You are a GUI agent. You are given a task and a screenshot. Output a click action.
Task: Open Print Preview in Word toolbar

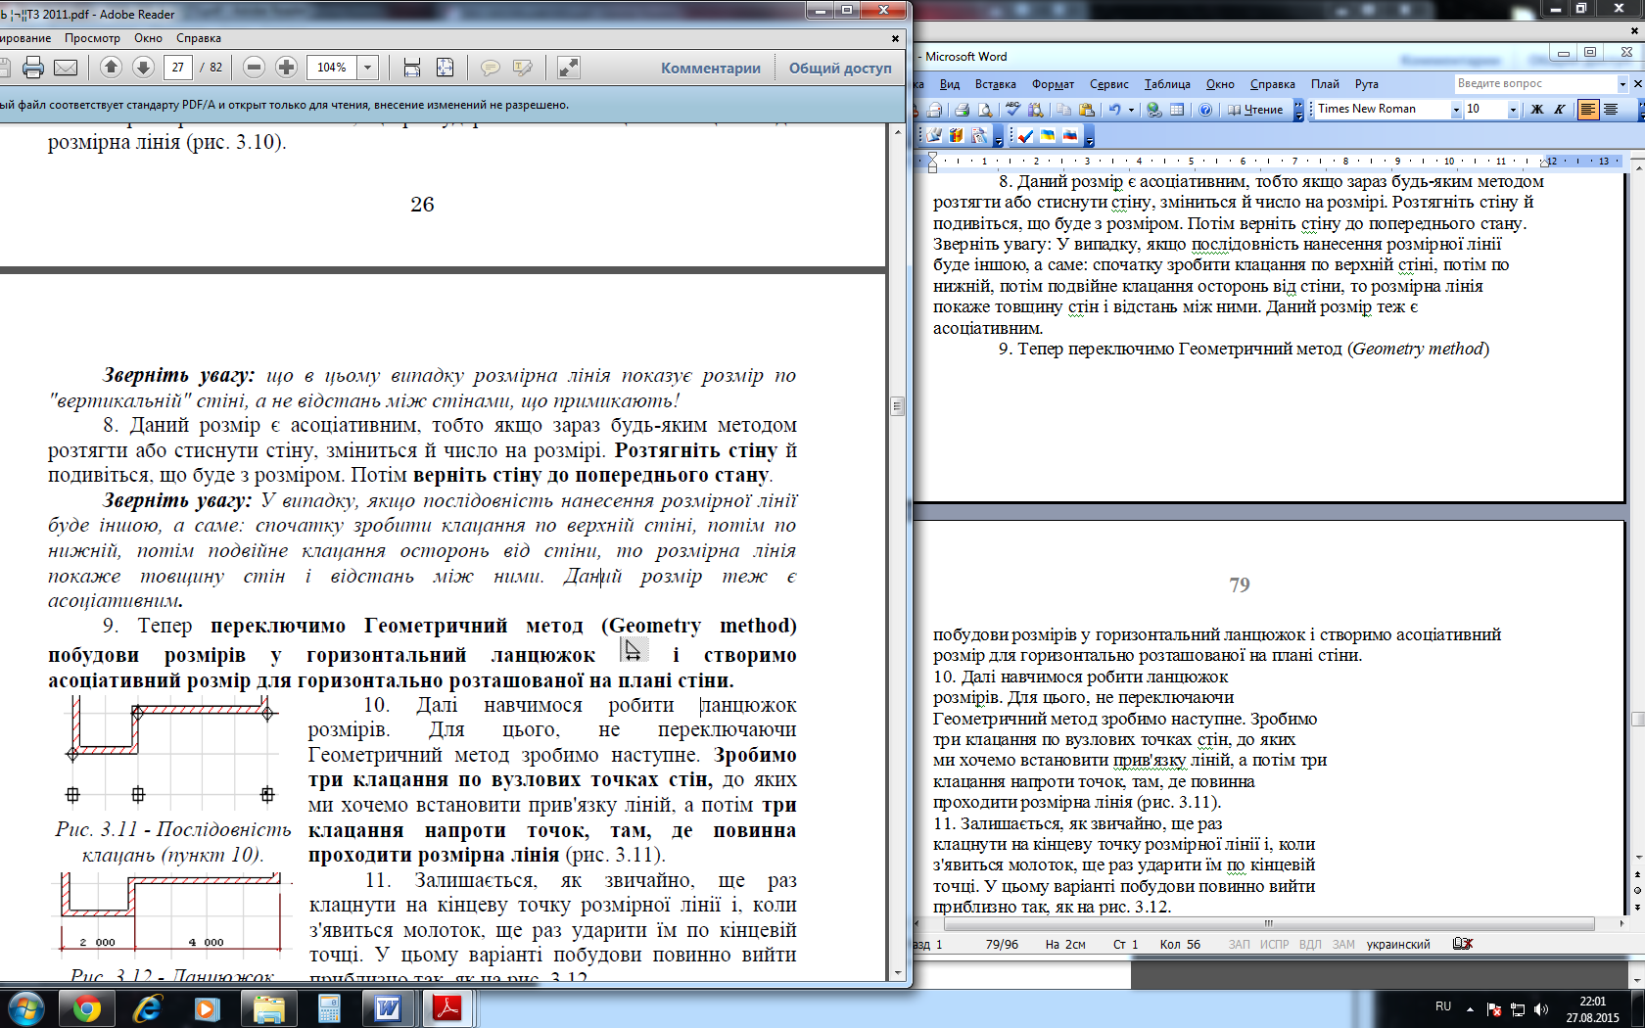(x=985, y=110)
